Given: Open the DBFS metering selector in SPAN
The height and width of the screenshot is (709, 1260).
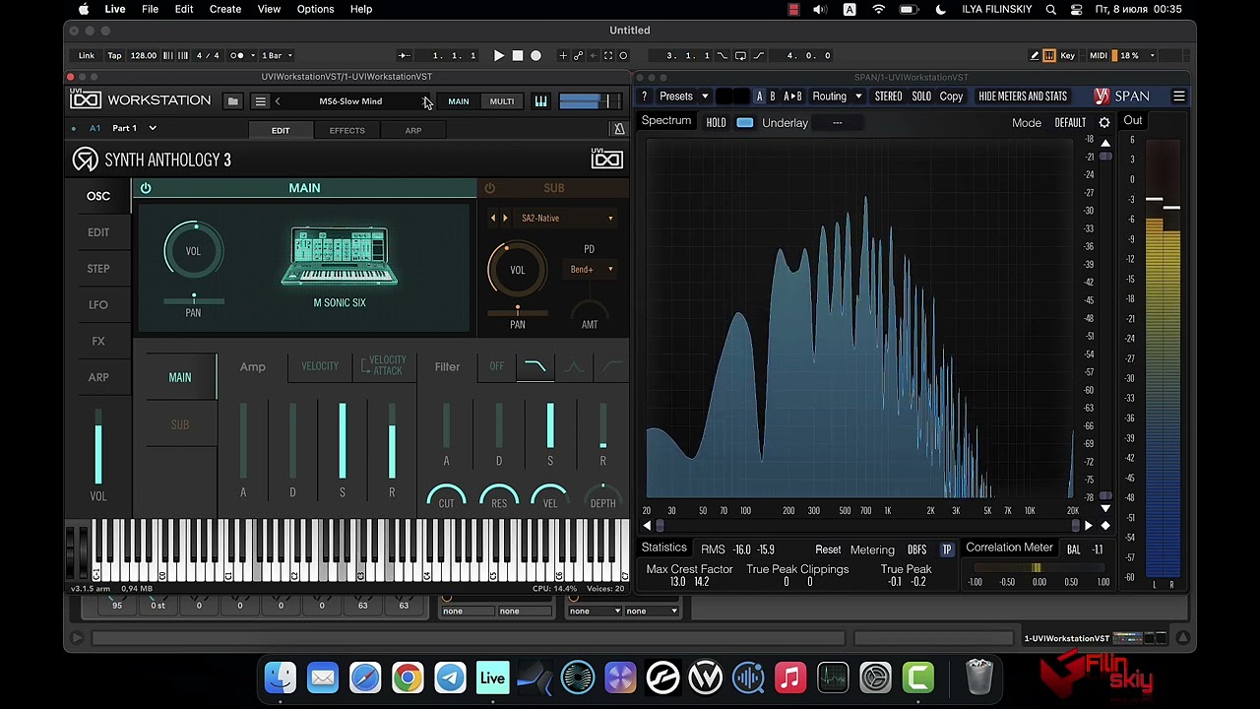Looking at the screenshot, I should pyautogui.click(x=916, y=549).
